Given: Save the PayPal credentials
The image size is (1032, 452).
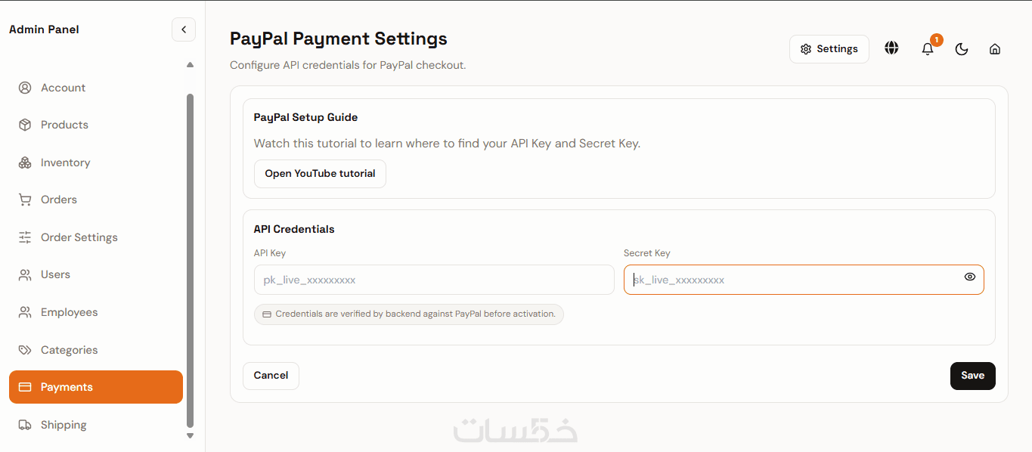Looking at the screenshot, I should [972, 376].
